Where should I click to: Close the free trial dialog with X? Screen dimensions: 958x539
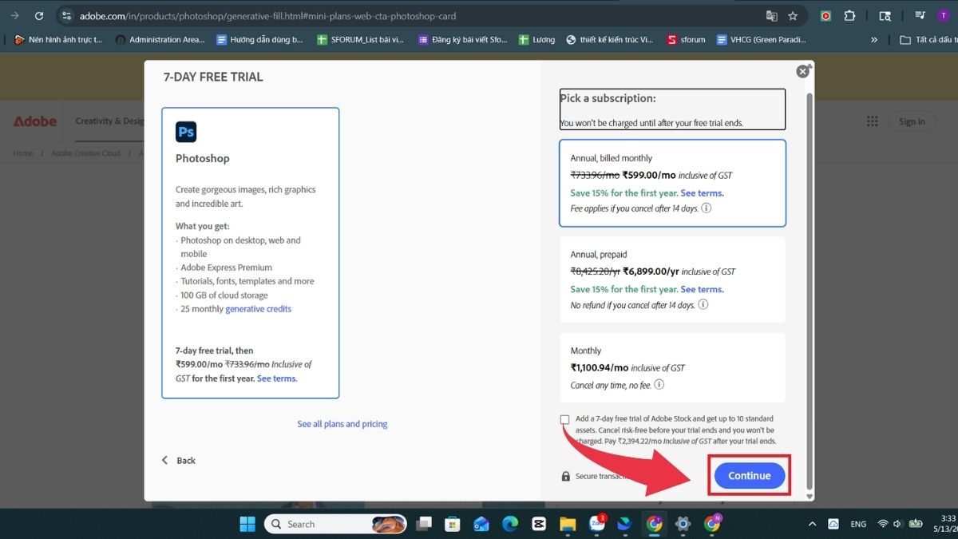pyautogui.click(x=803, y=71)
